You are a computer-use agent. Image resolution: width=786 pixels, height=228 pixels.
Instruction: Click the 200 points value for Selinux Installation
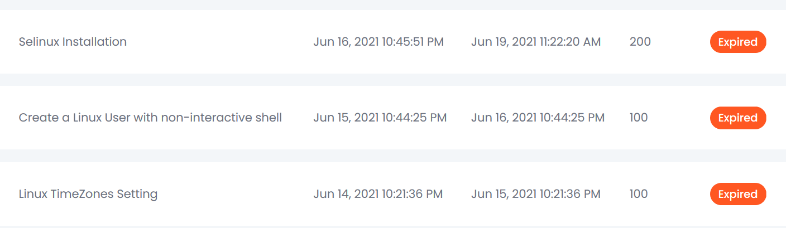640,42
